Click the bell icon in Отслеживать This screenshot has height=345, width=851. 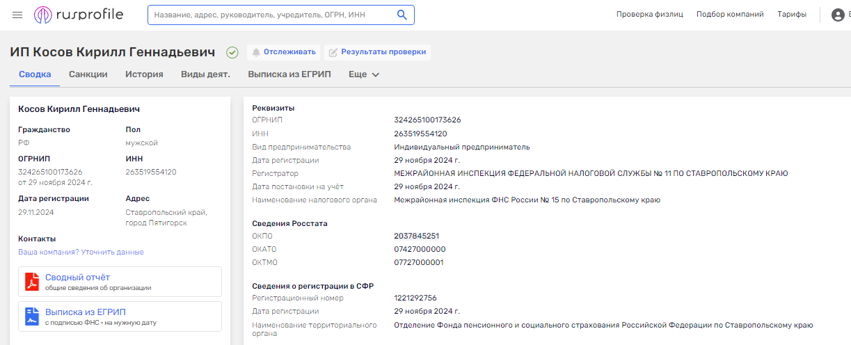256,52
